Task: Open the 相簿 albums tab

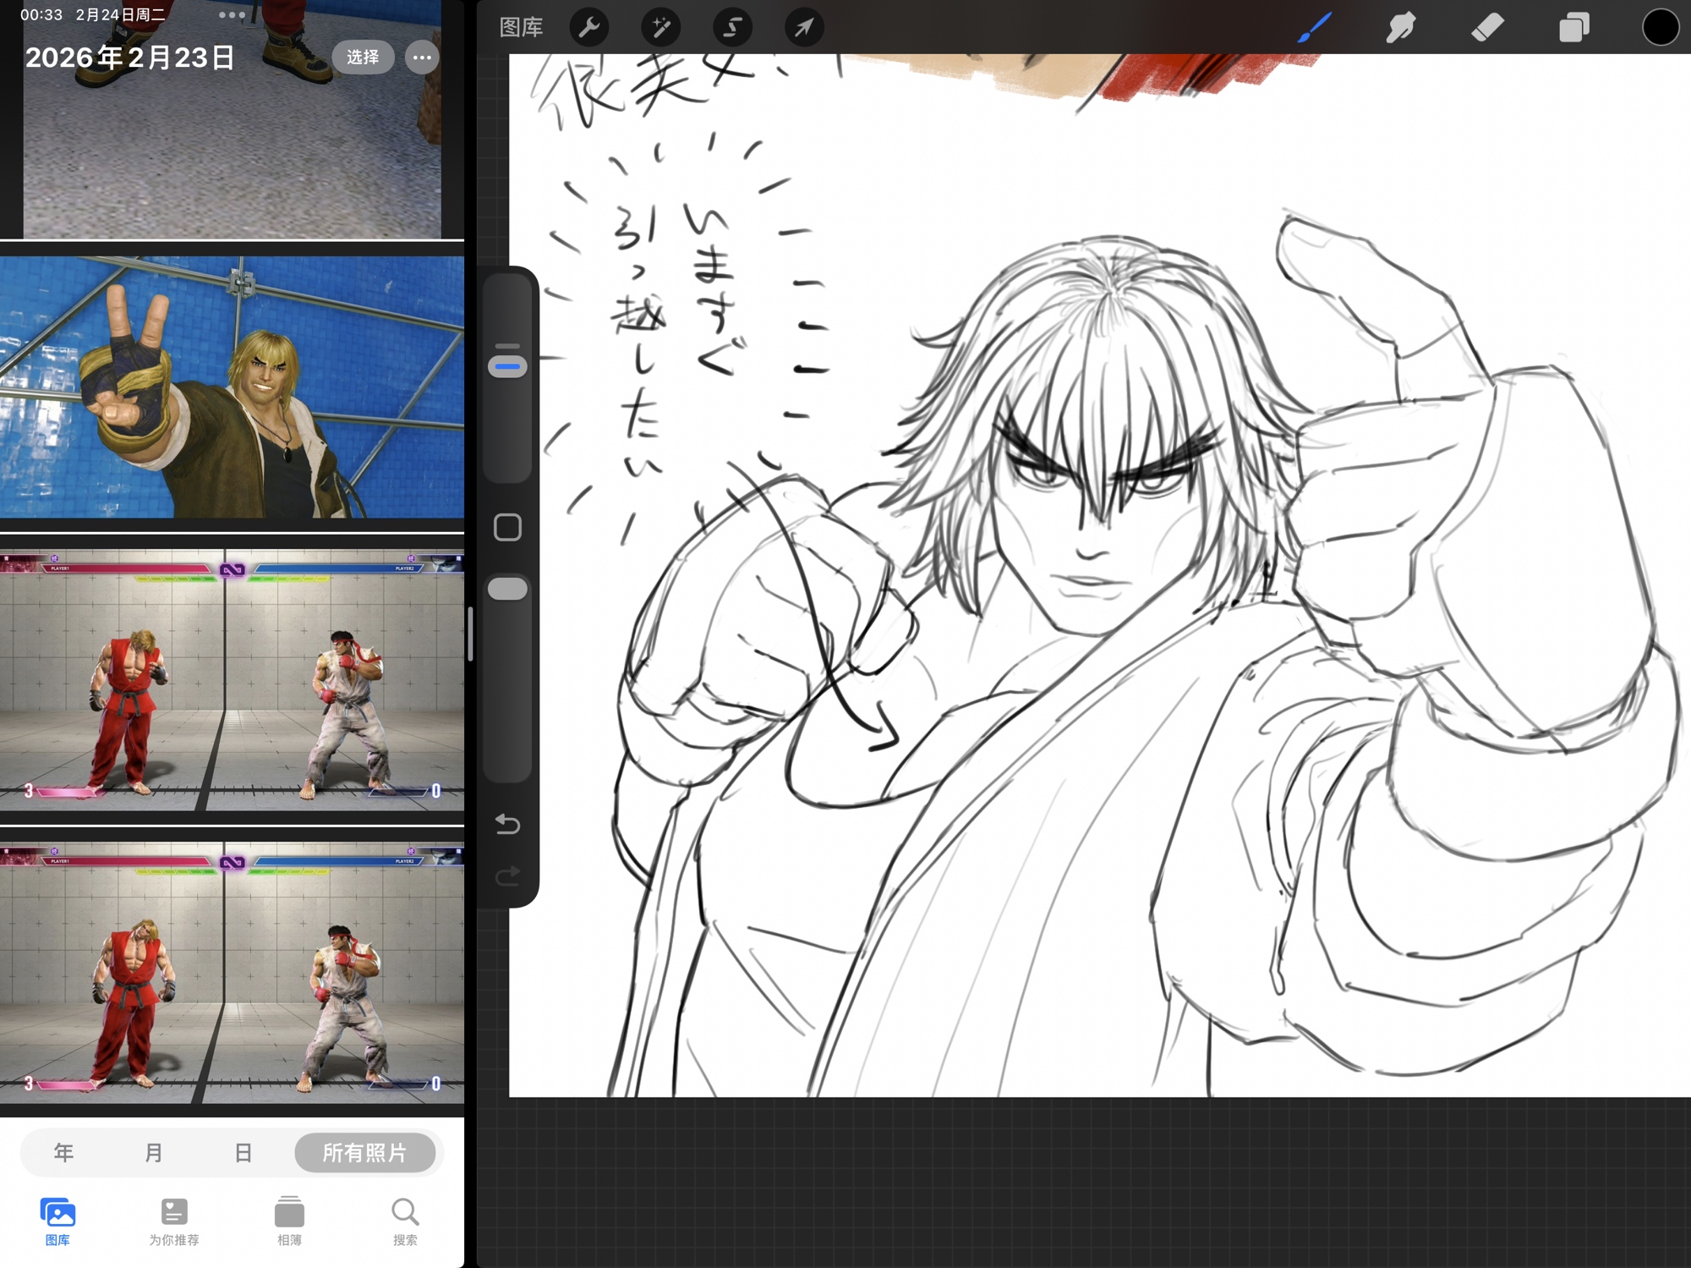Action: (289, 1221)
